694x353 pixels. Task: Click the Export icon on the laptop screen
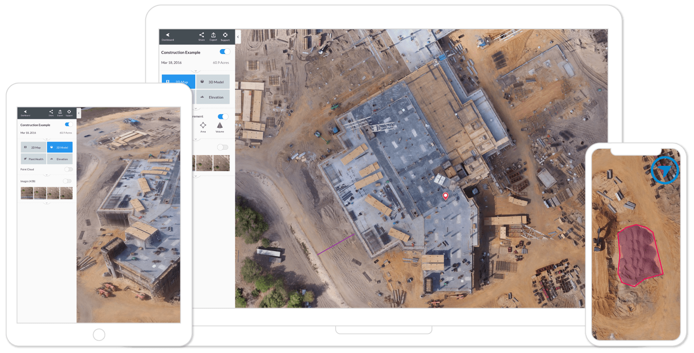coord(213,37)
